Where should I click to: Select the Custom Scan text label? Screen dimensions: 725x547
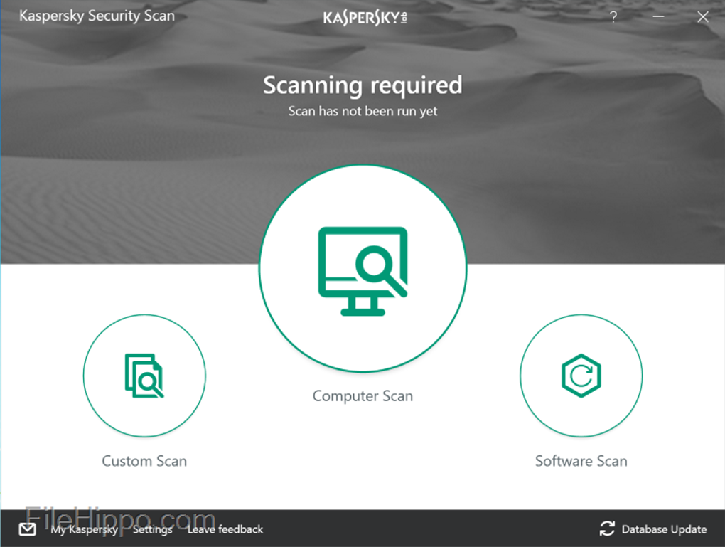tap(144, 461)
